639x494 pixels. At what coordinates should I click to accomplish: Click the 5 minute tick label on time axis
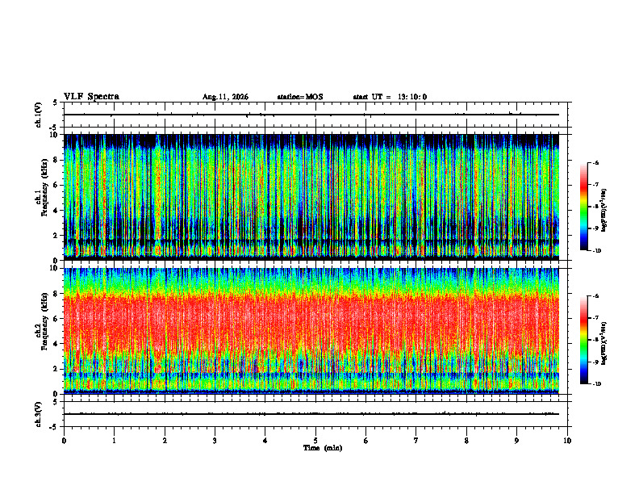(x=315, y=441)
